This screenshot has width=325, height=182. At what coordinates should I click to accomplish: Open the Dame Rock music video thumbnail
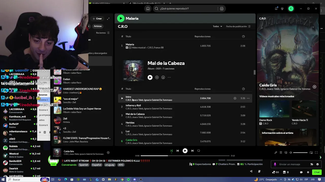pyautogui.click(x=274, y=109)
